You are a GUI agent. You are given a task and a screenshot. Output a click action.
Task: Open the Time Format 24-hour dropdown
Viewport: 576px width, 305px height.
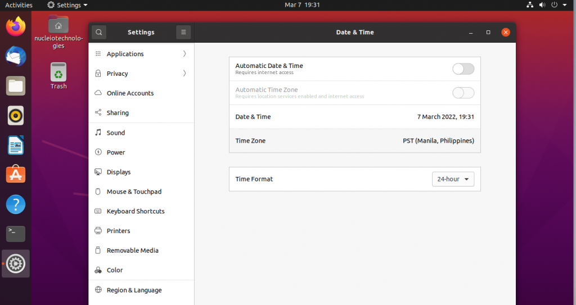coord(453,179)
